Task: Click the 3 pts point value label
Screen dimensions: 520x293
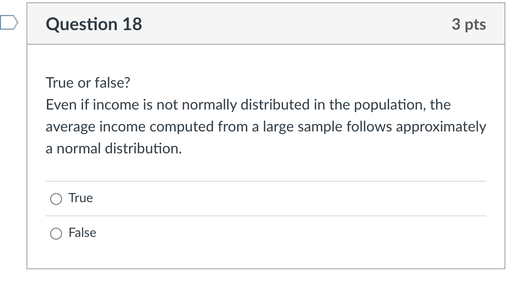Action: (471, 24)
